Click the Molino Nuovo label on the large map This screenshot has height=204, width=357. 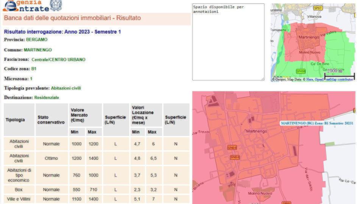[x=260, y=193]
